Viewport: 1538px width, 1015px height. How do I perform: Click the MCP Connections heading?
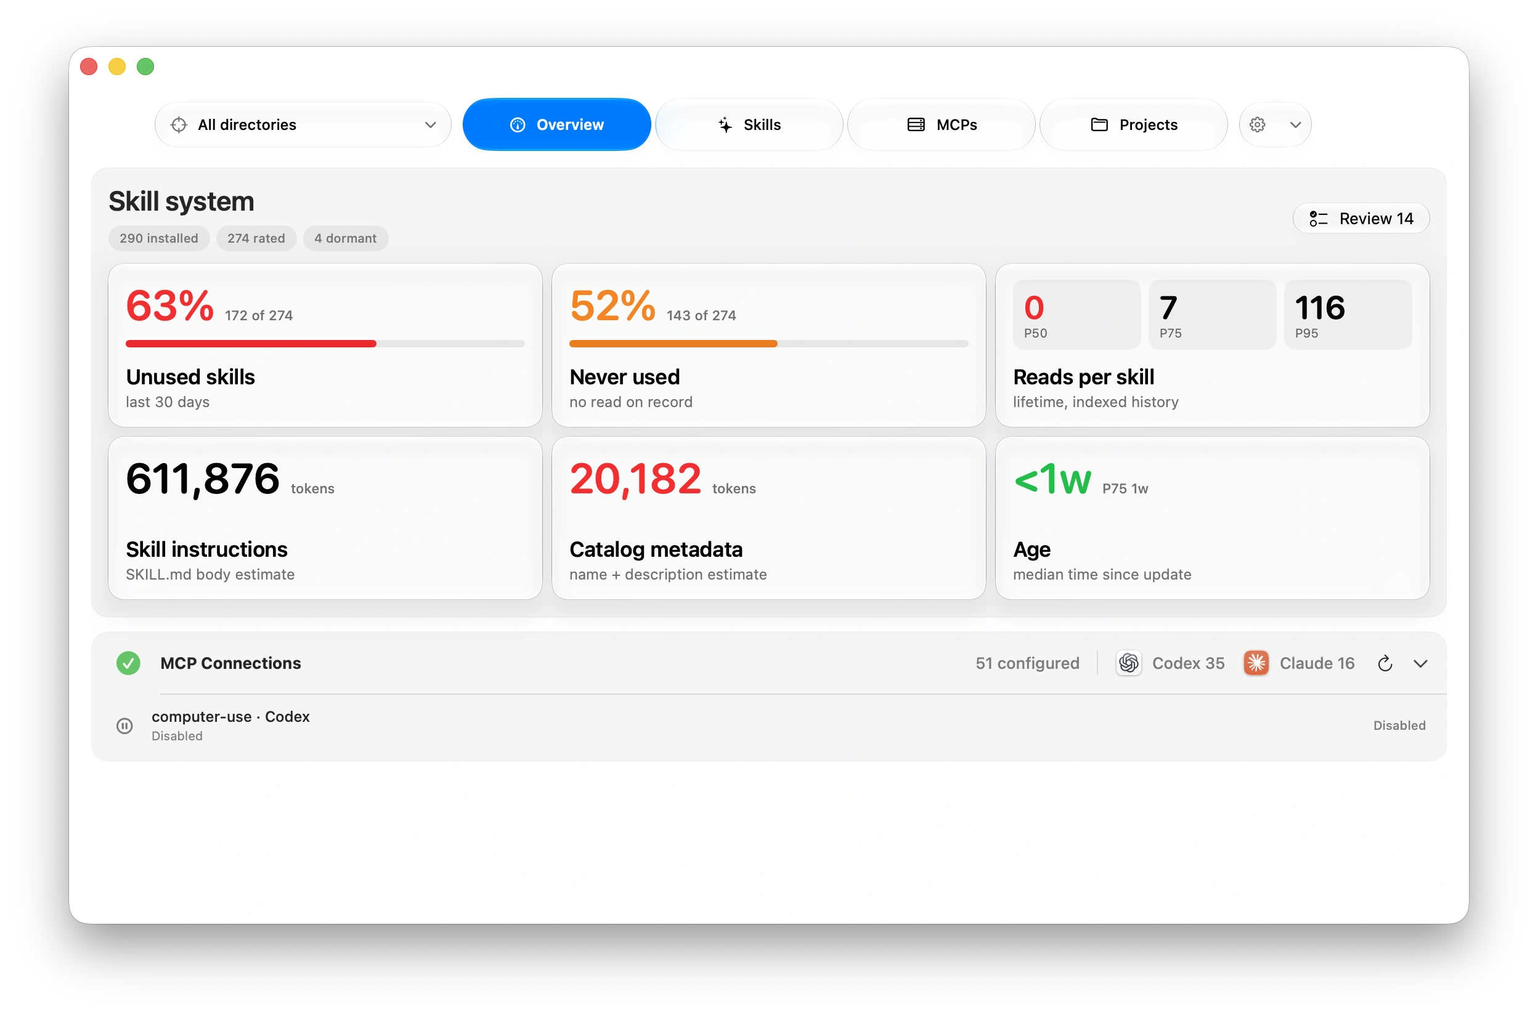(x=230, y=663)
